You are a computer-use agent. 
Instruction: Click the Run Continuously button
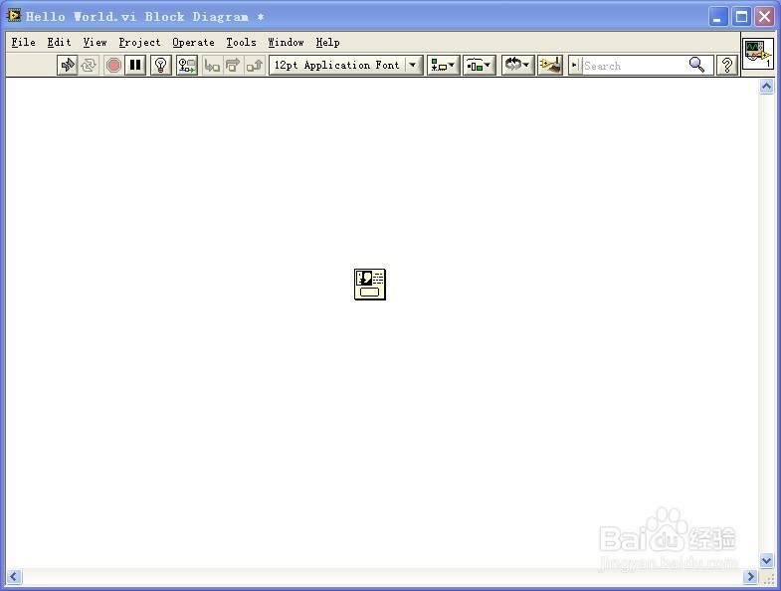89,66
